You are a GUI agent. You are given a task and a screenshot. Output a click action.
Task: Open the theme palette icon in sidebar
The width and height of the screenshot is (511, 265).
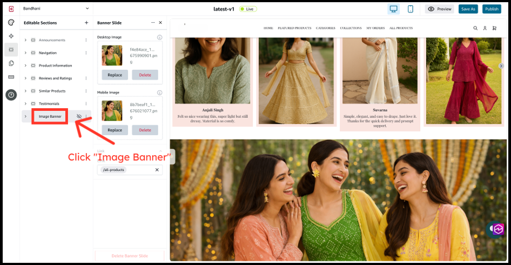click(x=11, y=22)
